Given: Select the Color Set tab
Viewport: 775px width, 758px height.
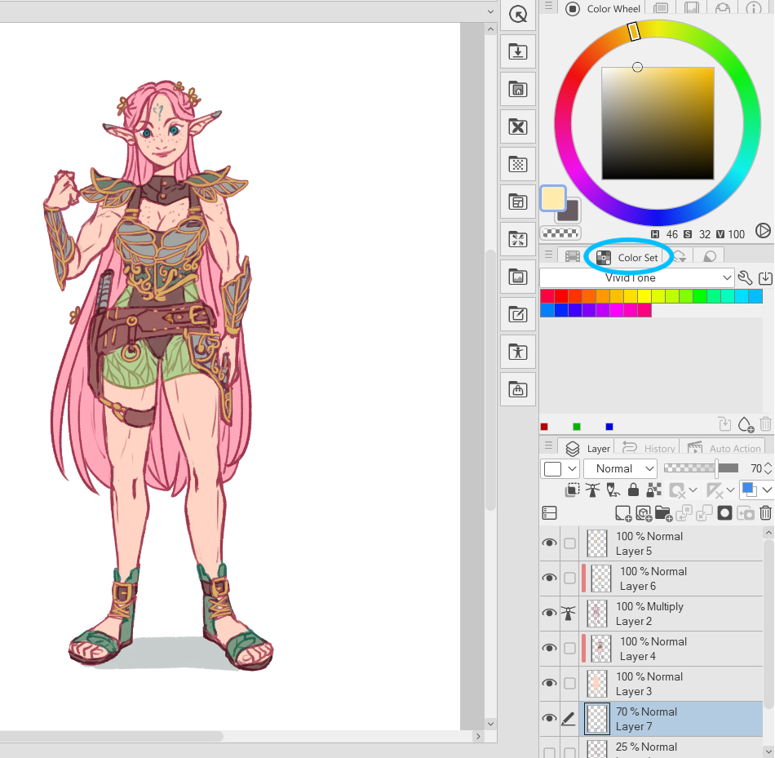Looking at the screenshot, I should tap(628, 257).
